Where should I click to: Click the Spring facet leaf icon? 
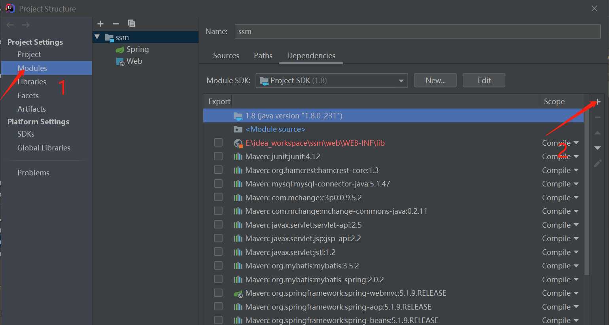pyautogui.click(x=120, y=49)
